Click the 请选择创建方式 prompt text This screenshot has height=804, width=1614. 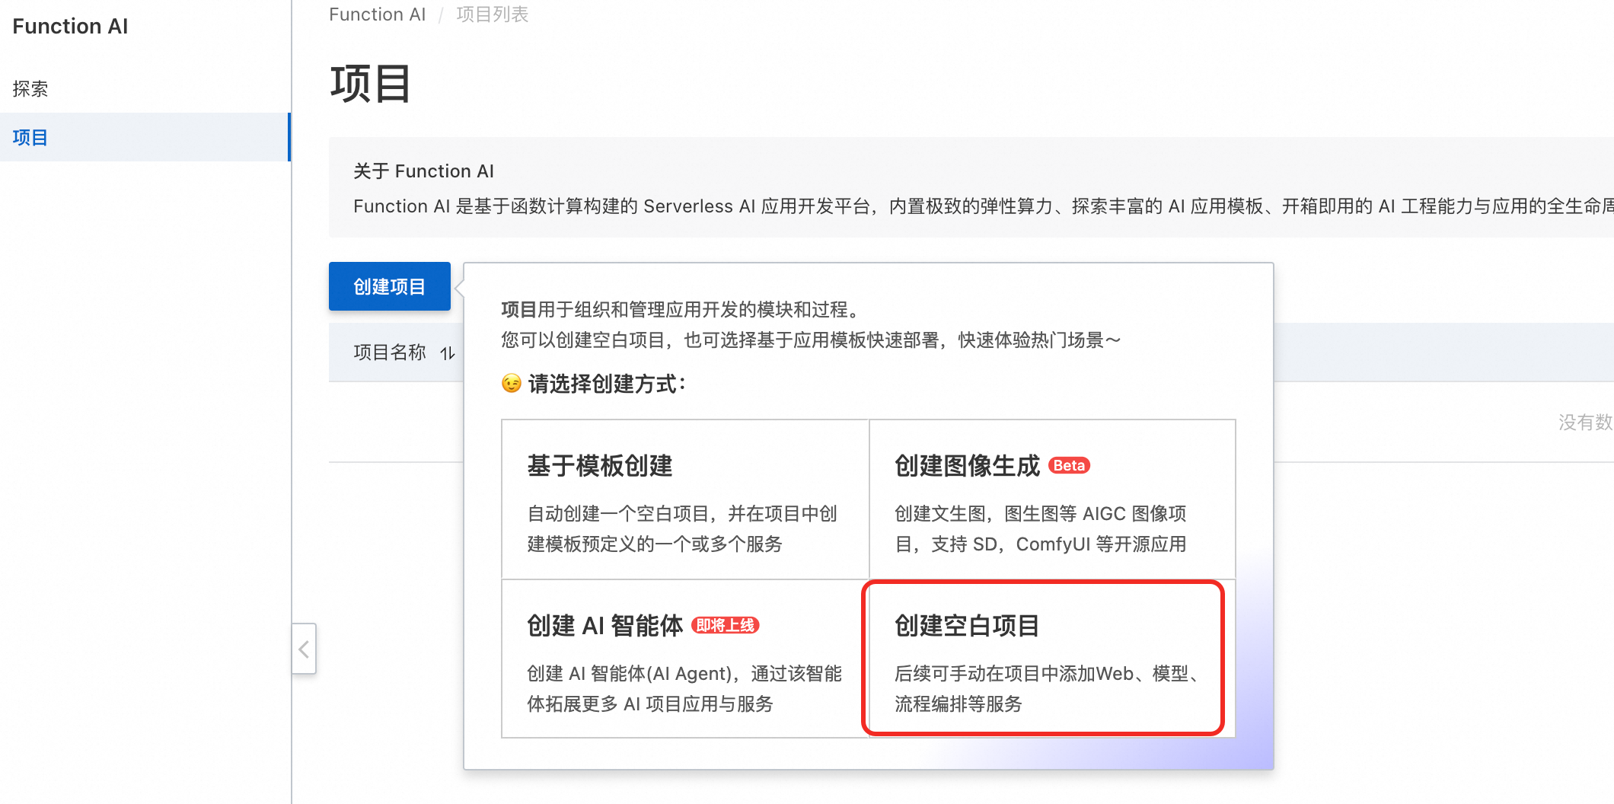tap(607, 384)
